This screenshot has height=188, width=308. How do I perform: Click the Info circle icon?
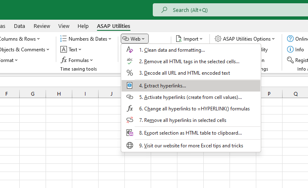pyautogui.click(x=290, y=49)
